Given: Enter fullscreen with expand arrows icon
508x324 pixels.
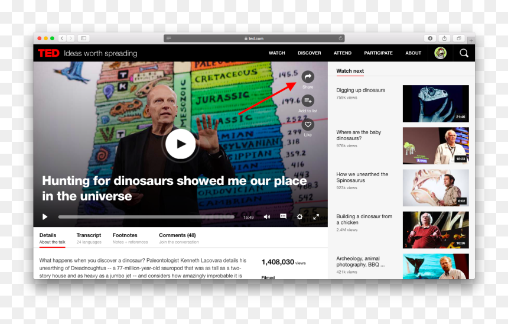Looking at the screenshot, I should pyautogui.click(x=316, y=216).
